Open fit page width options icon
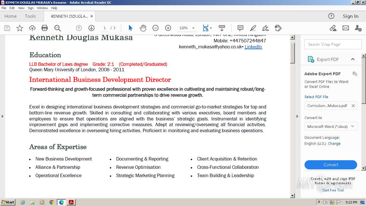 click(206, 28)
